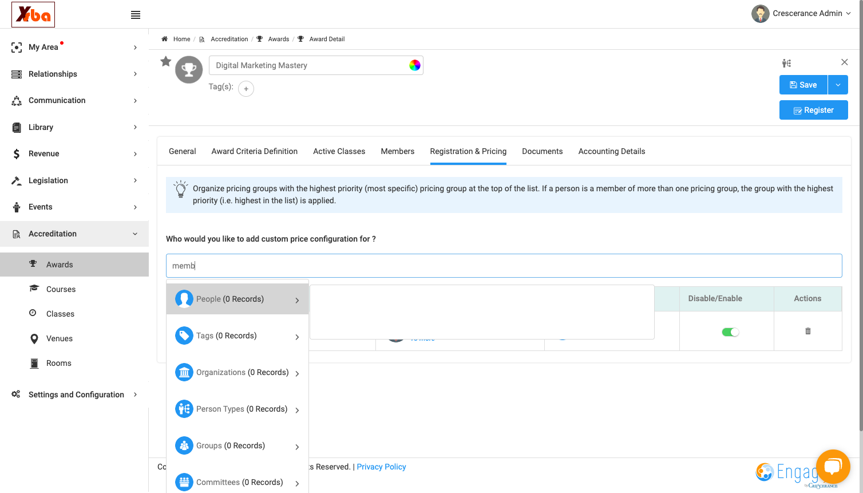Switch to the General tab

(183, 151)
